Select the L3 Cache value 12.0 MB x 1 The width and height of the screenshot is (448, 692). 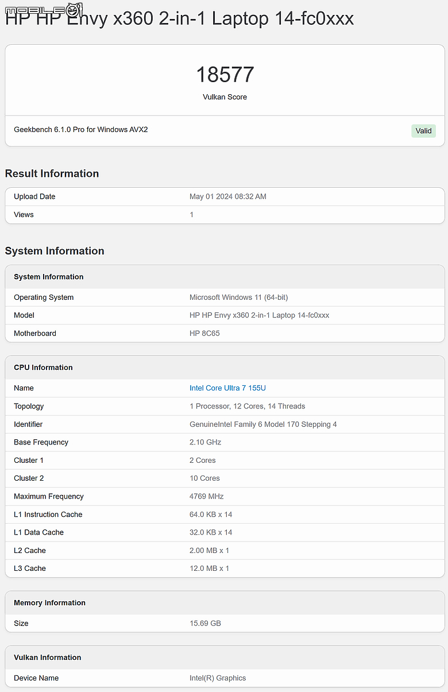coord(209,569)
